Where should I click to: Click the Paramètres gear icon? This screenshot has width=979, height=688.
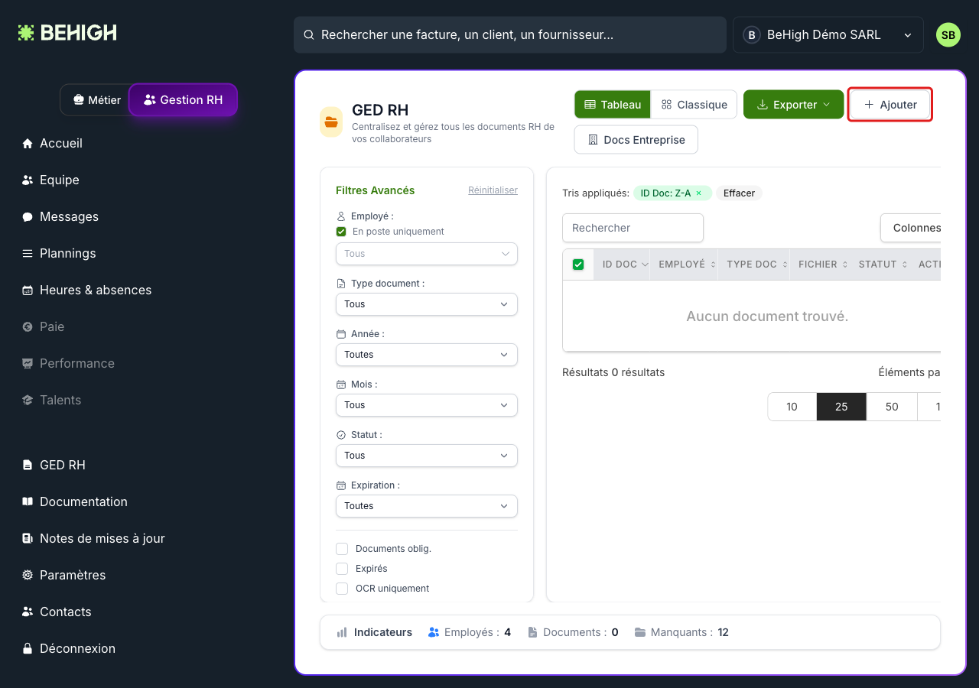click(28, 575)
